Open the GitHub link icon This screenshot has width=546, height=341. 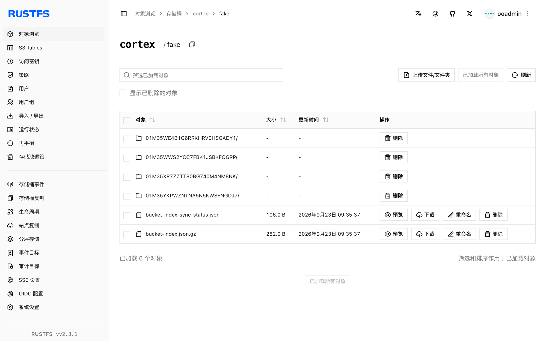tap(452, 14)
